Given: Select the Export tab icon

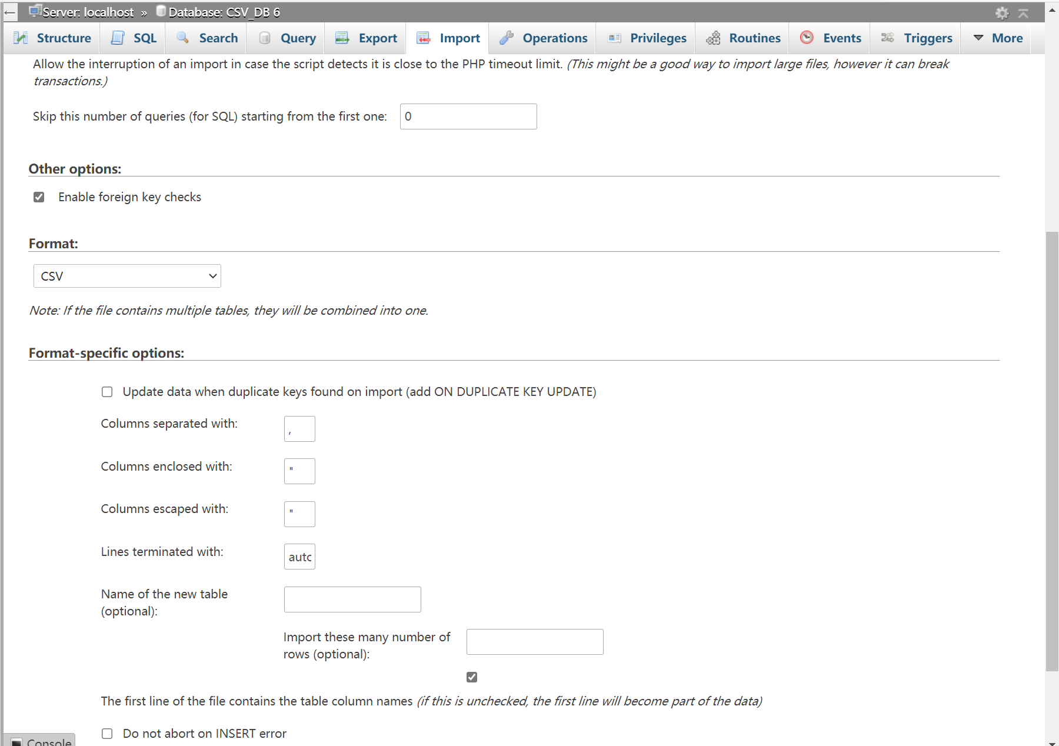Looking at the screenshot, I should click(342, 38).
